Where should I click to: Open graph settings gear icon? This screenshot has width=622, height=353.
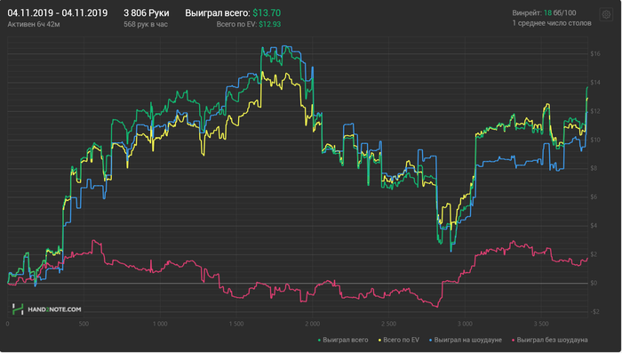click(606, 15)
